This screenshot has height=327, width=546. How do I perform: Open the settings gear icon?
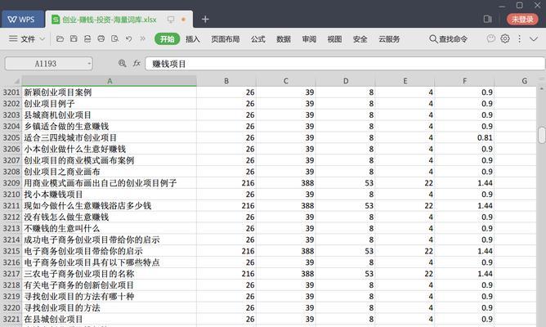[505, 38]
